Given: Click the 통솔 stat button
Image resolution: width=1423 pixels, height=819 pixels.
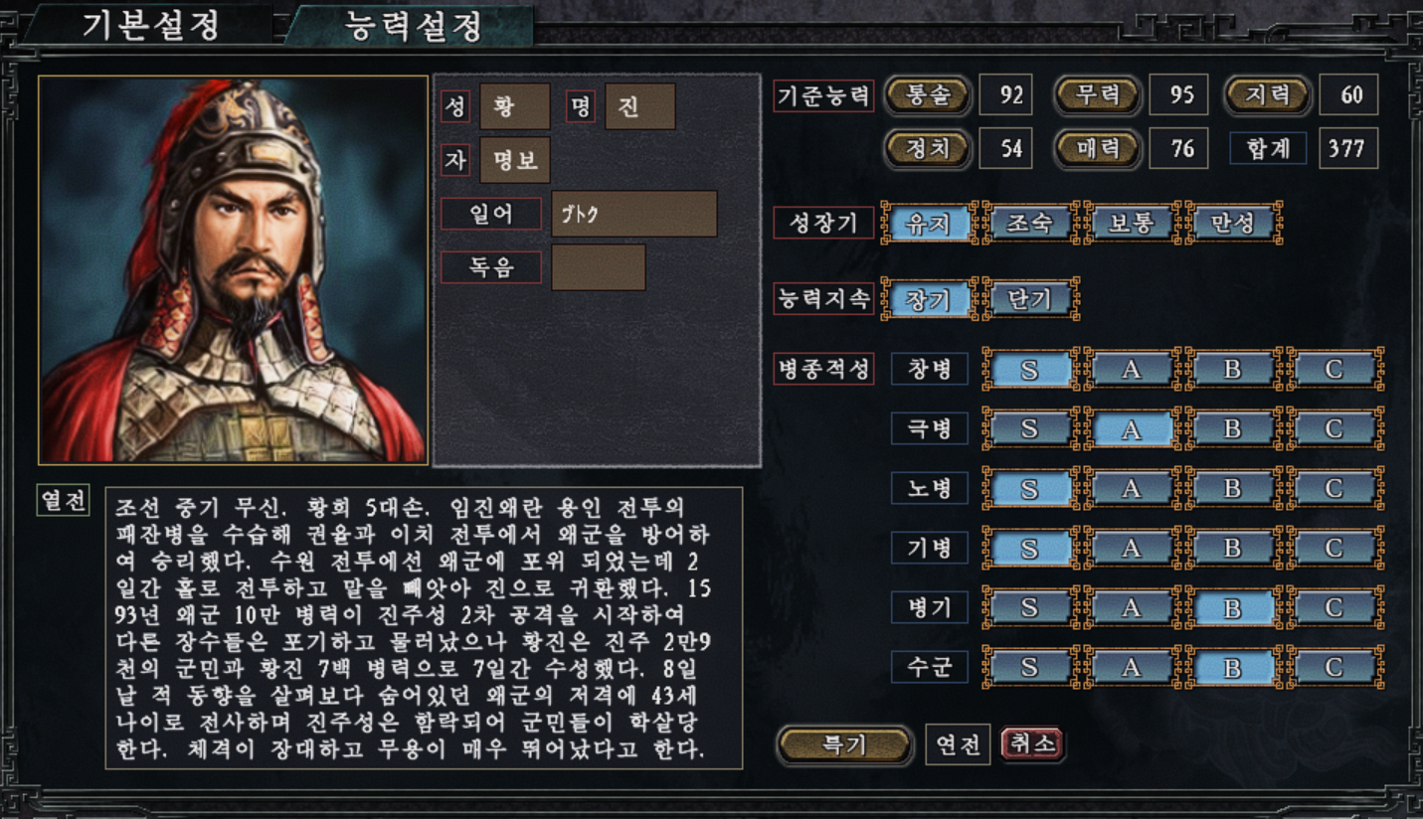Looking at the screenshot, I should coord(927,95).
